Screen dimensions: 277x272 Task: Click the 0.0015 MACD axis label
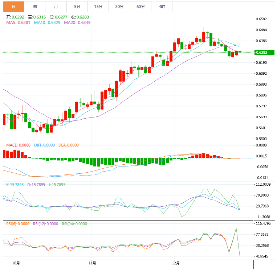point(261,156)
